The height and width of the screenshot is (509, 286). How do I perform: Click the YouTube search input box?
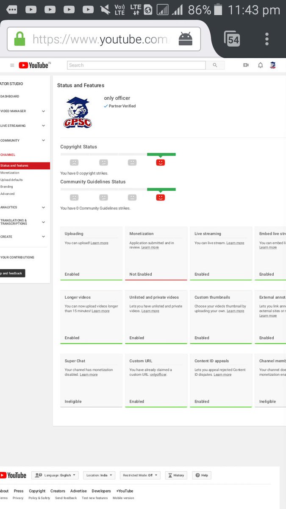[x=136, y=65]
